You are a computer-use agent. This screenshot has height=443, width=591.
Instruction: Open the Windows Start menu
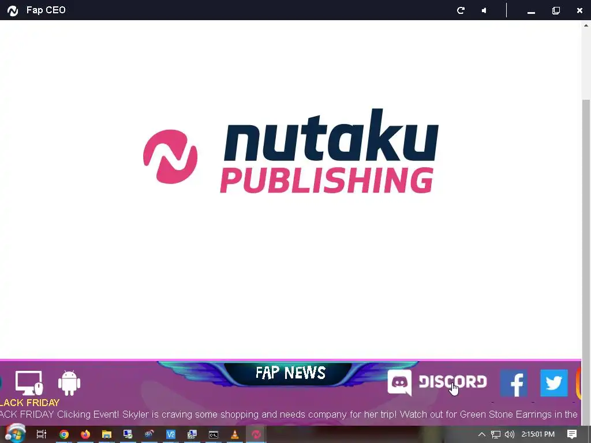tap(15, 434)
